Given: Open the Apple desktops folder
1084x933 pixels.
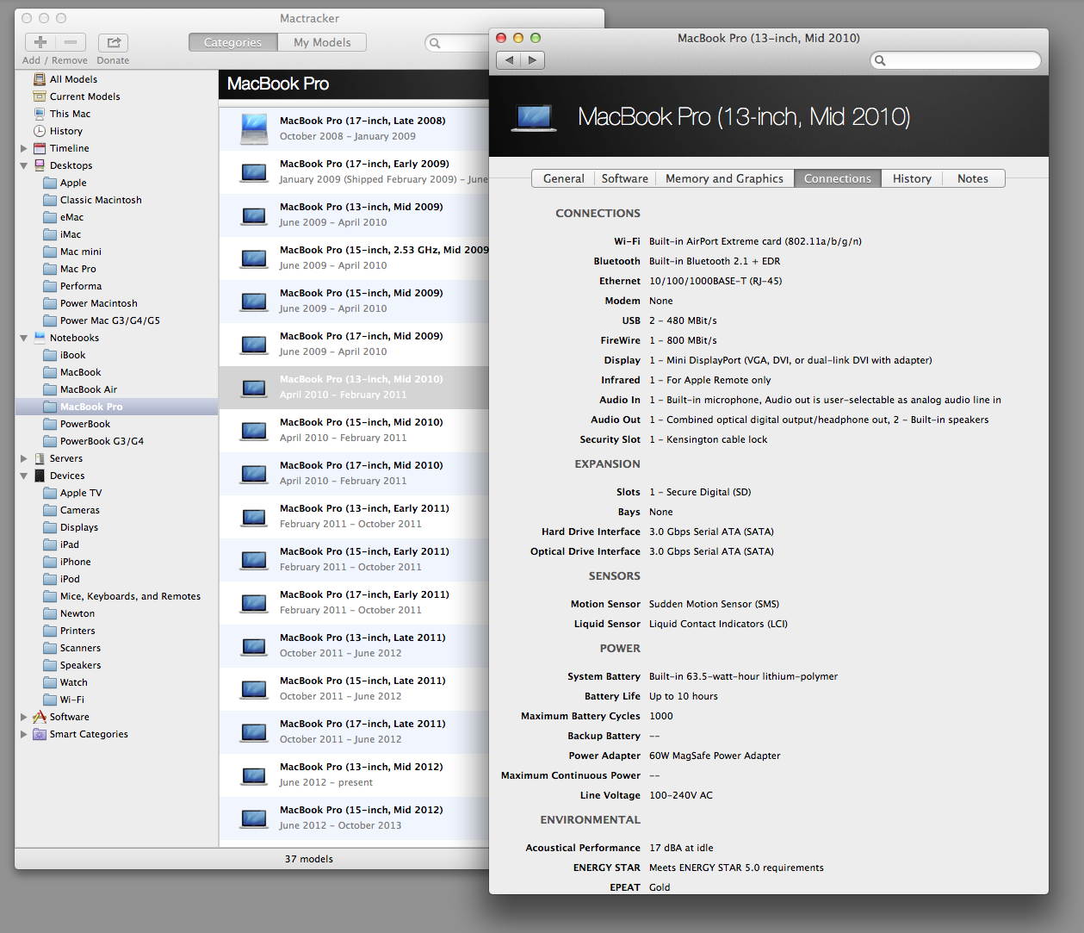Looking at the screenshot, I should coord(65,183).
